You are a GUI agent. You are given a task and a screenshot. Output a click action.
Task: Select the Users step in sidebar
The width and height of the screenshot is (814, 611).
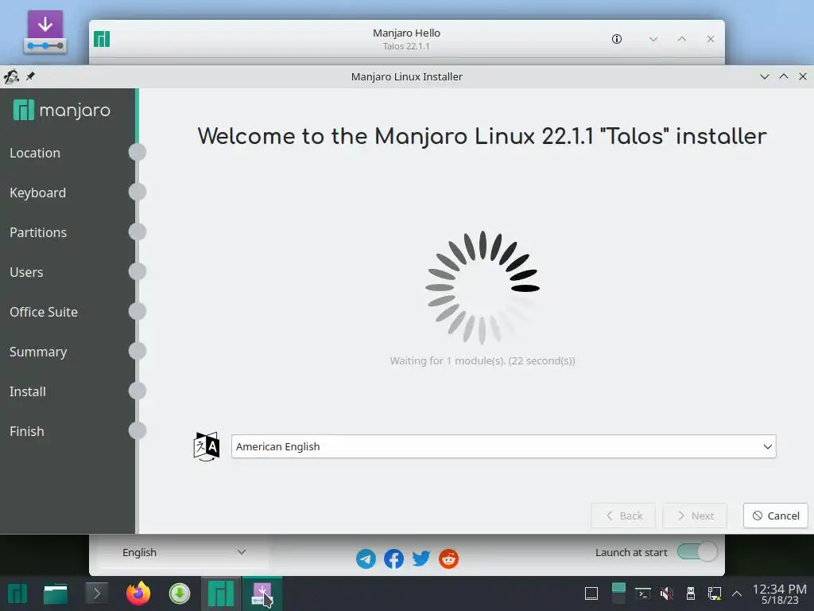click(x=26, y=272)
